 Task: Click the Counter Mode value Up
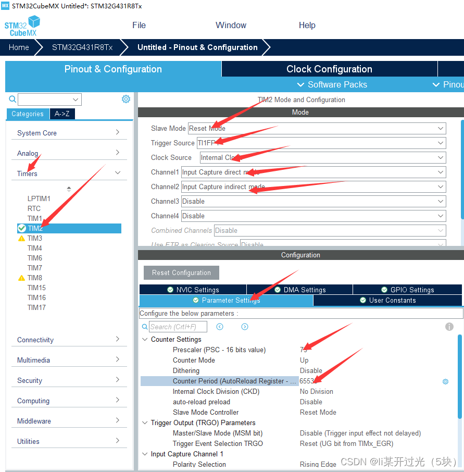(x=304, y=361)
